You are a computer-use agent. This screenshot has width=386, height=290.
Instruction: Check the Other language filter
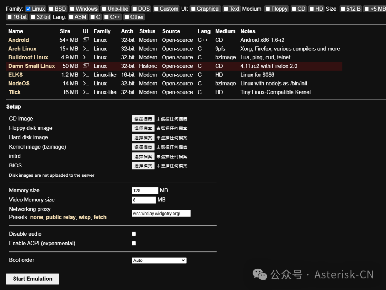(x=127, y=17)
